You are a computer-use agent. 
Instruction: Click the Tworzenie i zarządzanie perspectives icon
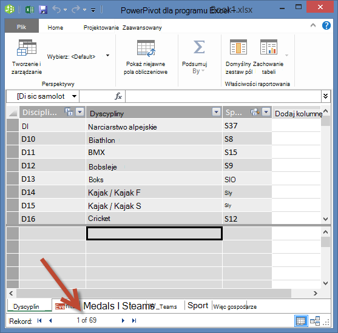click(x=27, y=48)
